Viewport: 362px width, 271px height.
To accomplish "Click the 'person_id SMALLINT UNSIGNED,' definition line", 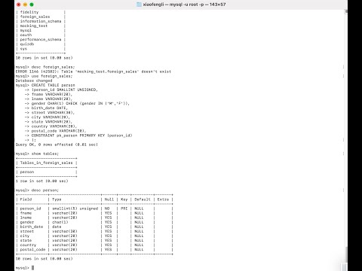I will [65, 90].
